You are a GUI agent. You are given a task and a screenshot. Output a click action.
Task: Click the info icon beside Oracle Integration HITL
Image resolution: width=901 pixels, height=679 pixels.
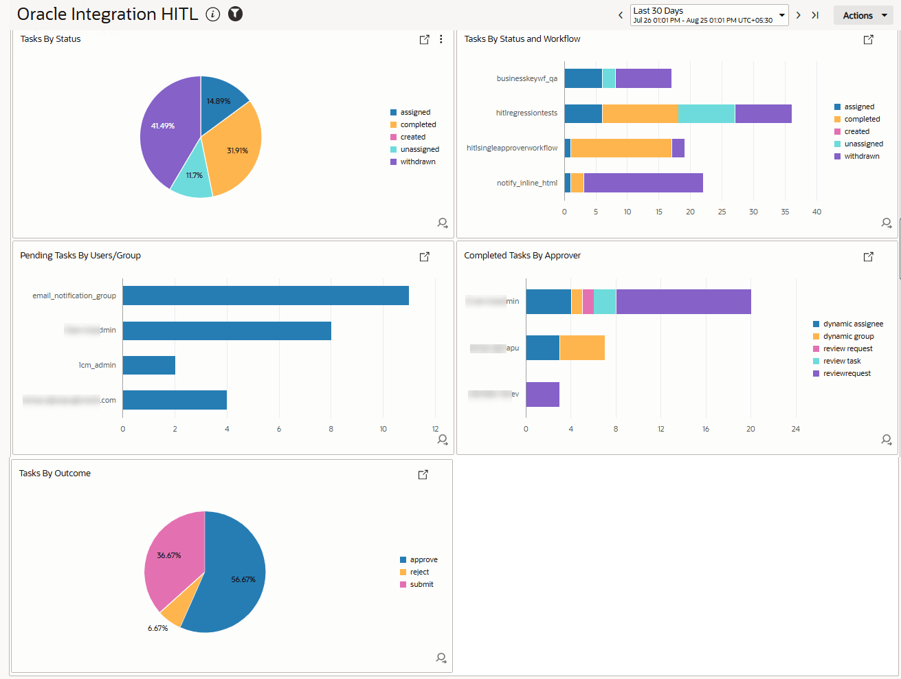tap(213, 14)
